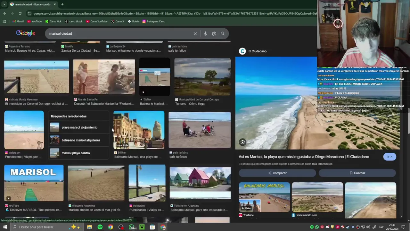Image resolution: width=410 pixels, height=231 pixels.
Task: Click the Windows taskbar search box
Action: [x=47, y=227]
